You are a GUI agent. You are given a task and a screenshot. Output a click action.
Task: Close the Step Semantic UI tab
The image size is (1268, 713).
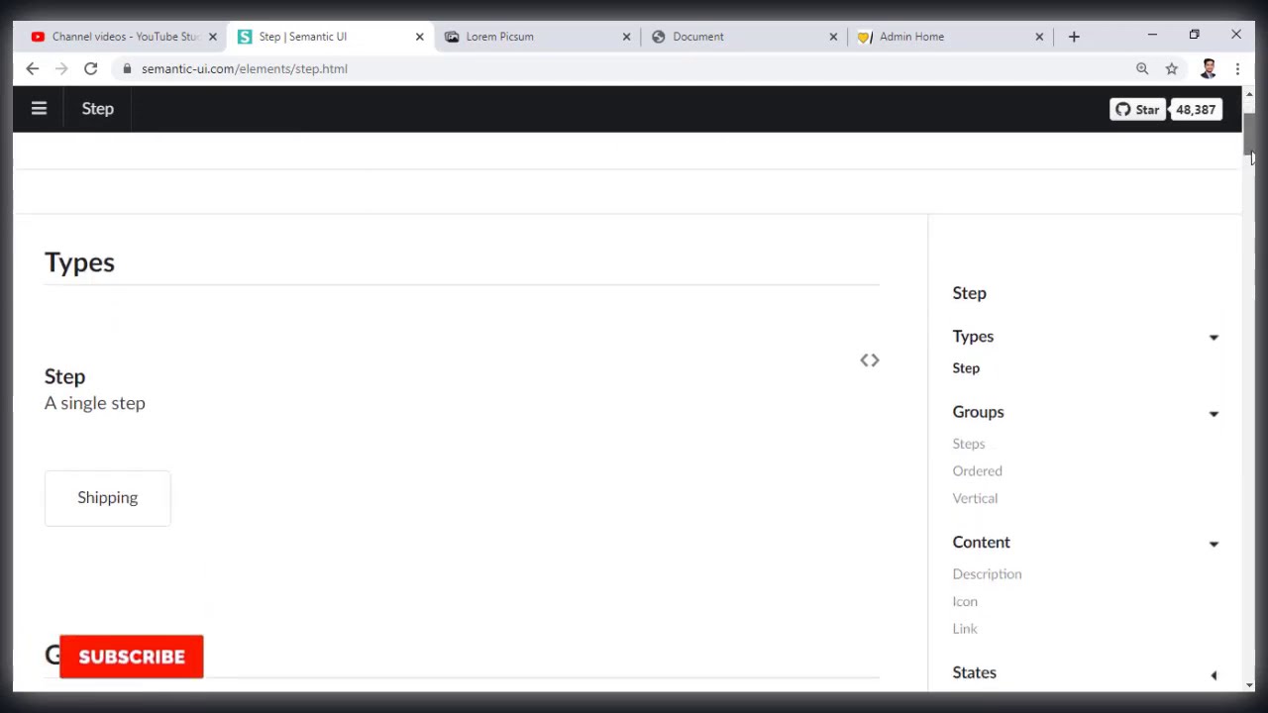pyautogui.click(x=419, y=37)
